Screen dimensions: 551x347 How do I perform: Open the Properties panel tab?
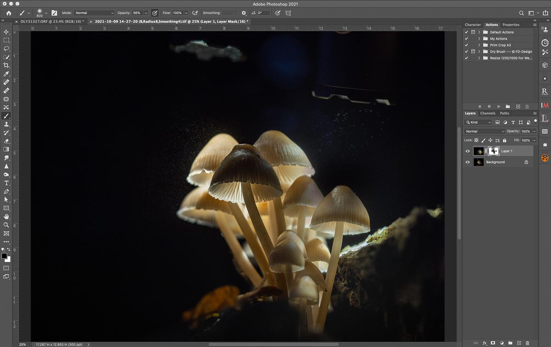[511, 25]
